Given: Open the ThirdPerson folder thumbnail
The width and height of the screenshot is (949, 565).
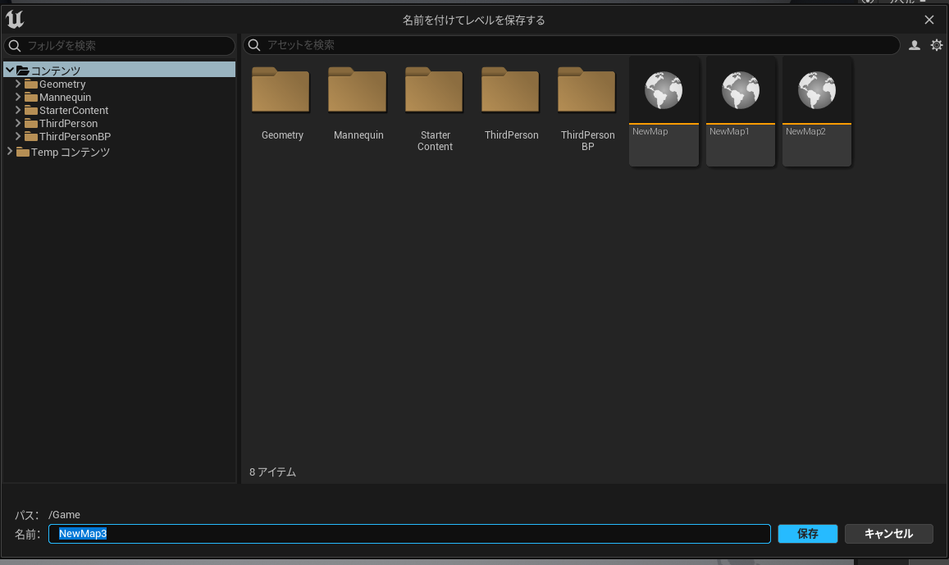Looking at the screenshot, I should tap(510, 90).
